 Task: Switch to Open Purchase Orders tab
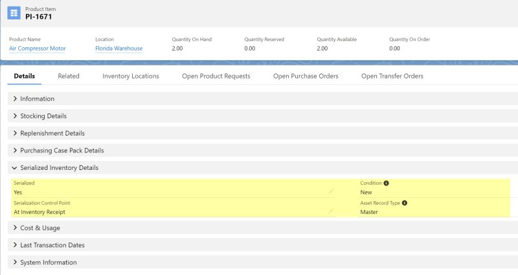coord(306,76)
